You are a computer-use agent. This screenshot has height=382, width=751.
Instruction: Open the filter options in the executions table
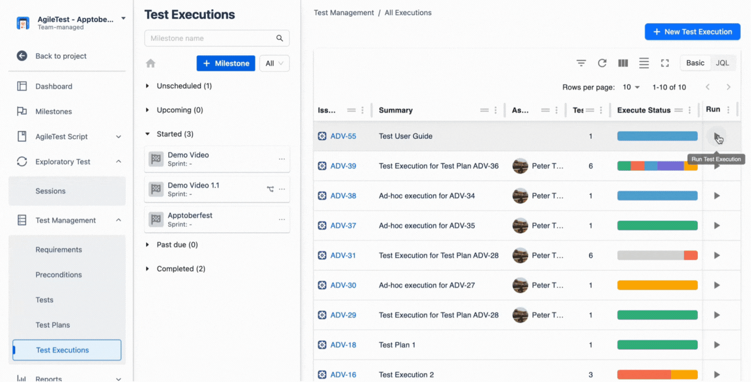(x=581, y=63)
